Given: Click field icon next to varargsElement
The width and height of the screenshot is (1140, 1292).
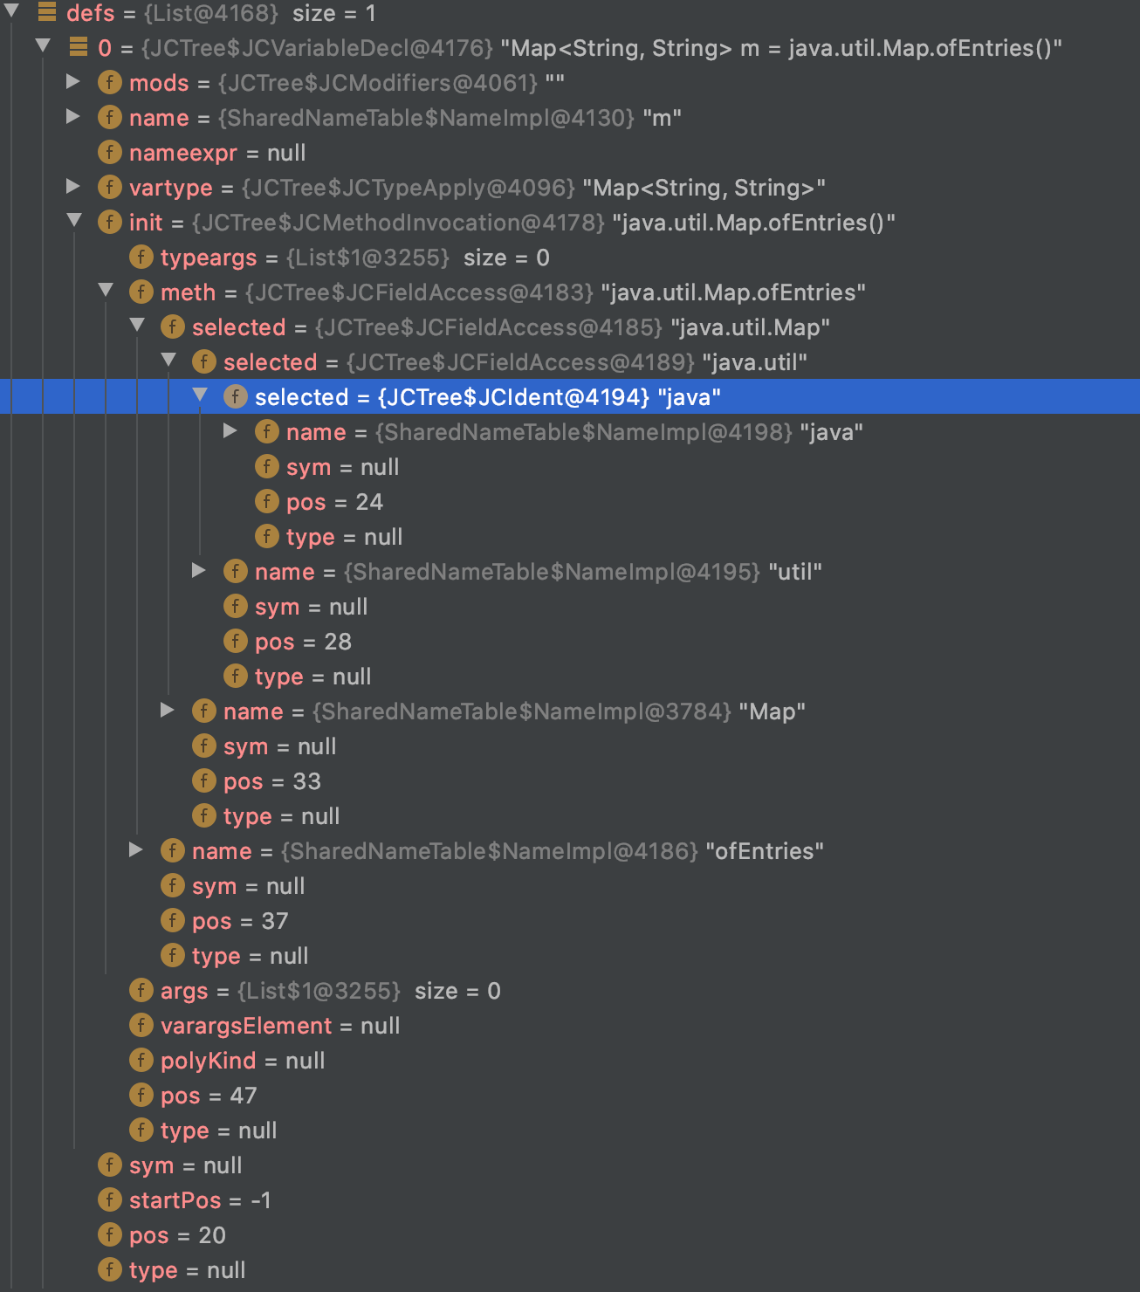Looking at the screenshot, I should click(141, 1025).
